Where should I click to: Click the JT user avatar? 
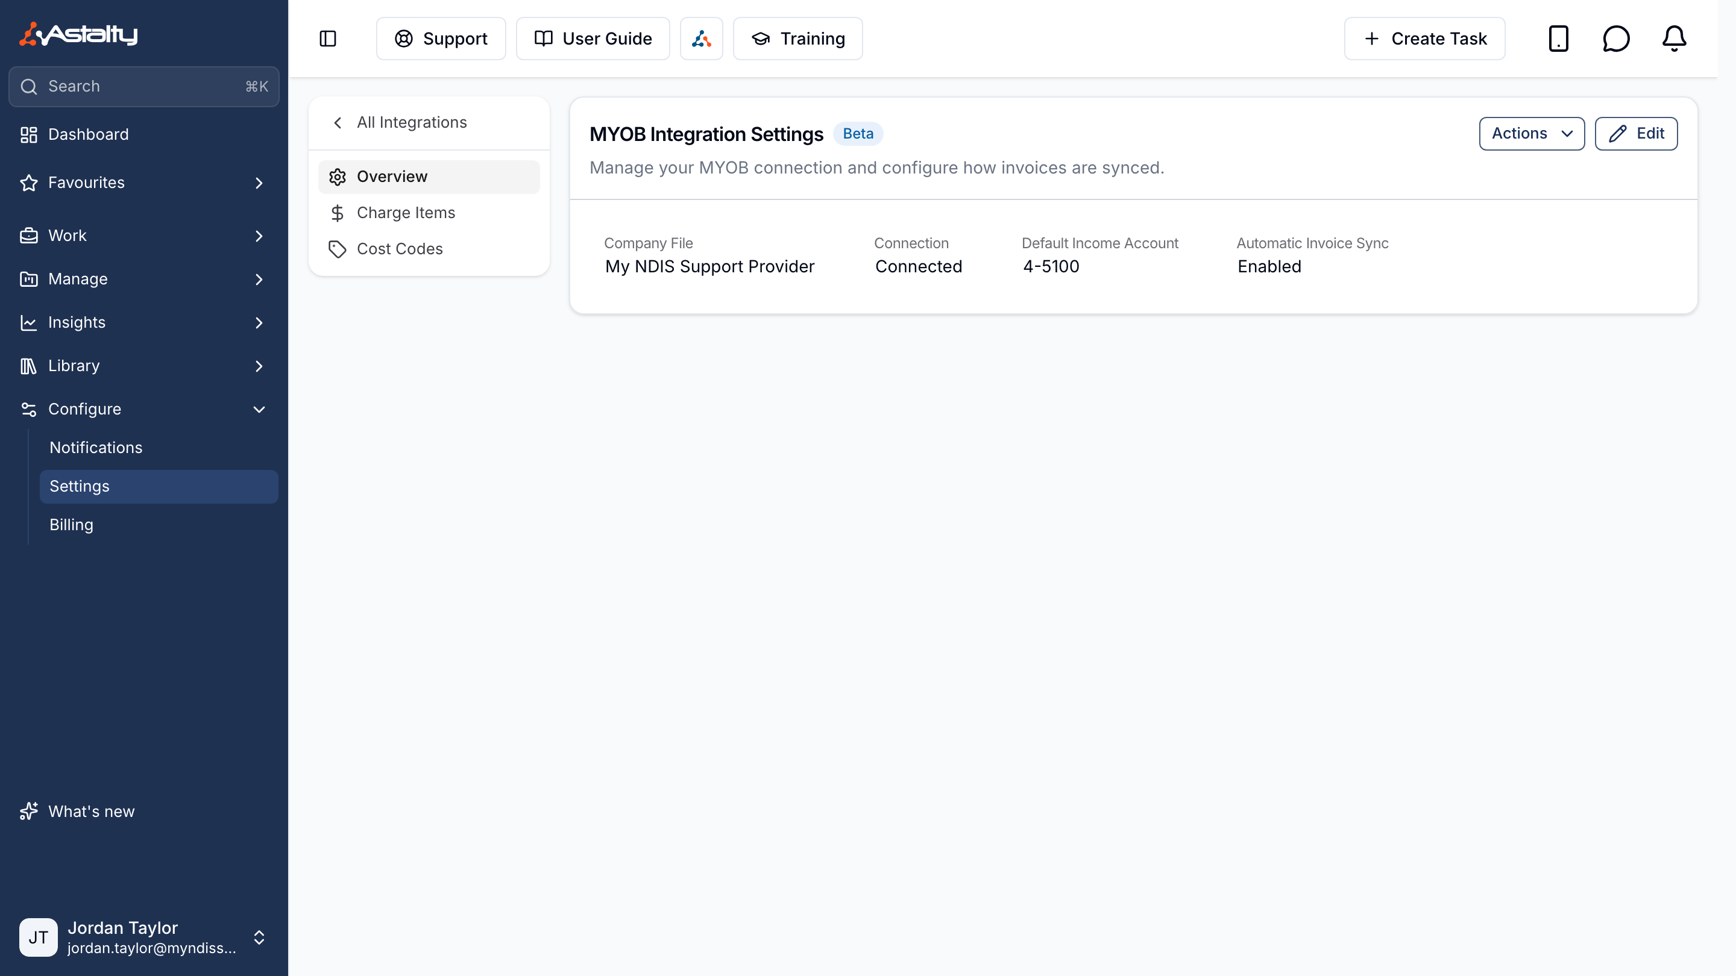39,937
